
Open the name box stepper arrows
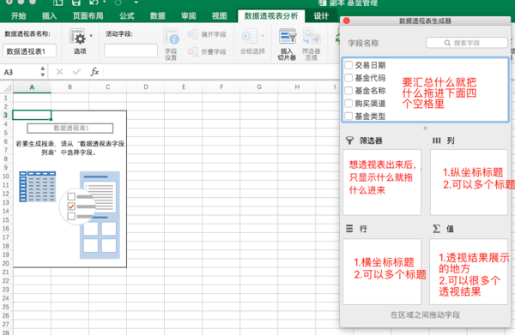coord(43,71)
